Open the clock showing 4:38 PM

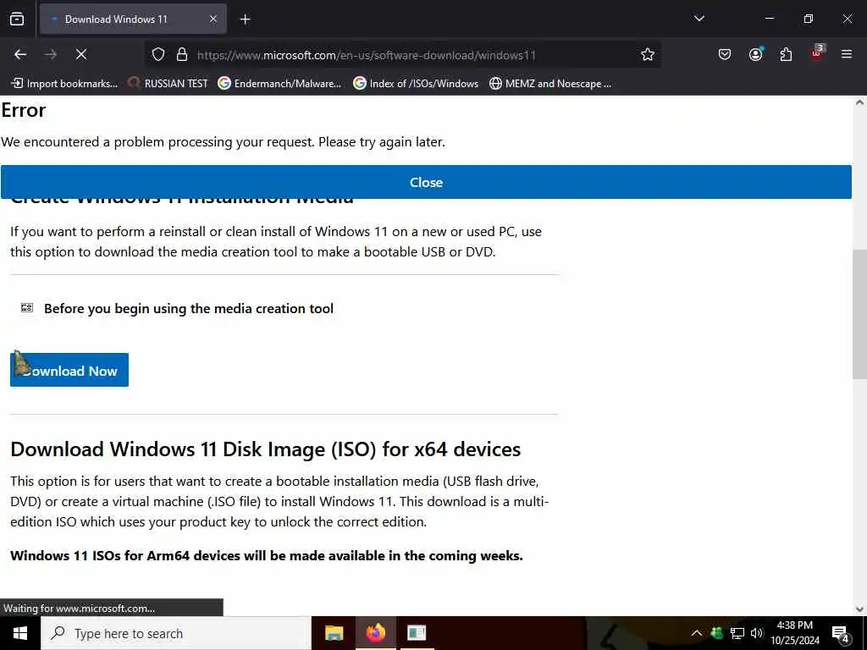(x=794, y=633)
